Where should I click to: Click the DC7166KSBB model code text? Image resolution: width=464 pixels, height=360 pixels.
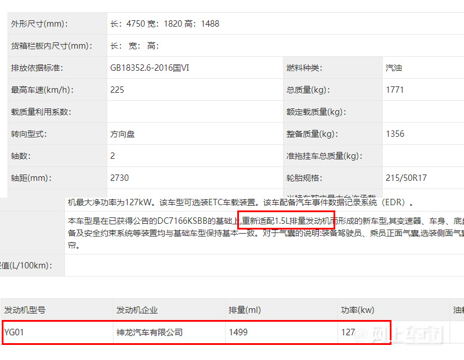pyautogui.click(x=182, y=221)
